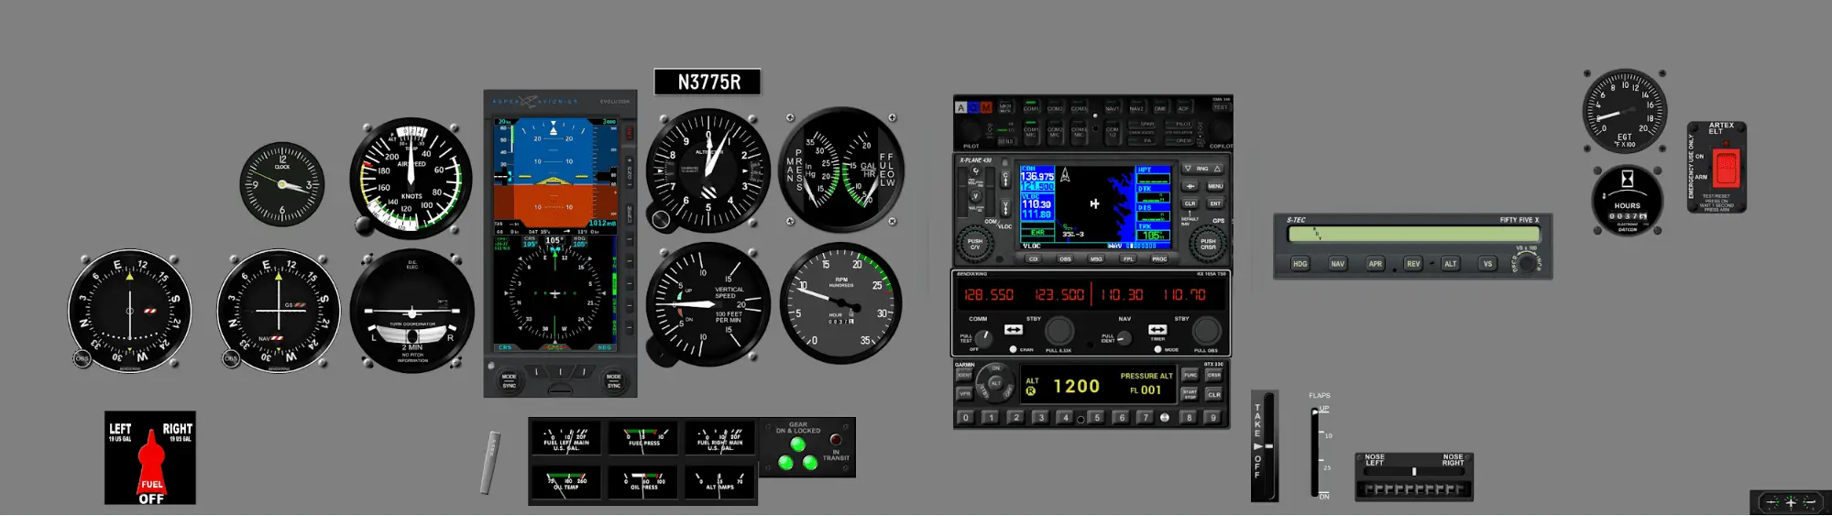Engage autopilot APR mode
This screenshot has width=1832, height=516.
[1375, 263]
